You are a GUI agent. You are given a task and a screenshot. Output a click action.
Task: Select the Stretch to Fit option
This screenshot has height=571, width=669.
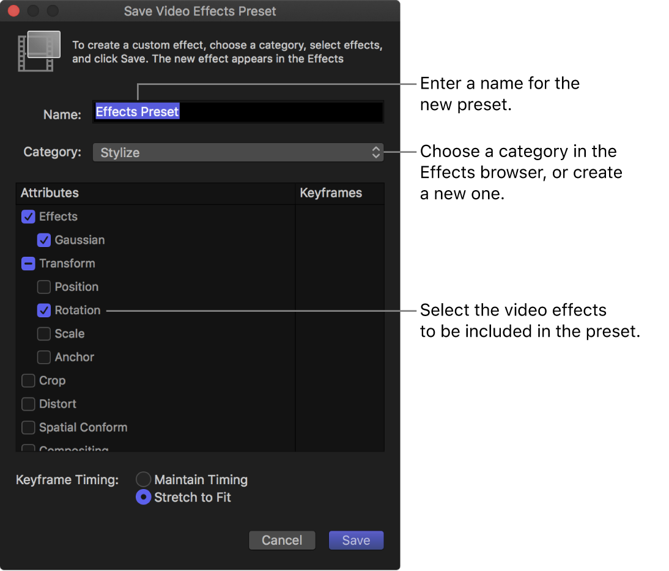(x=143, y=497)
